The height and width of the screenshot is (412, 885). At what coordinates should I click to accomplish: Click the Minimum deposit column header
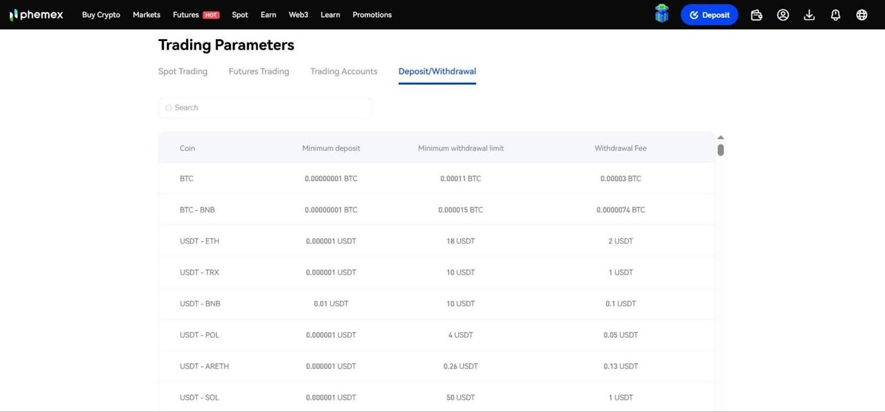pyautogui.click(x=331, y=148)
